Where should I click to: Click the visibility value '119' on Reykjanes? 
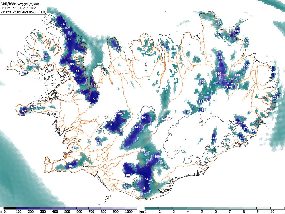(x=69, y=166)
